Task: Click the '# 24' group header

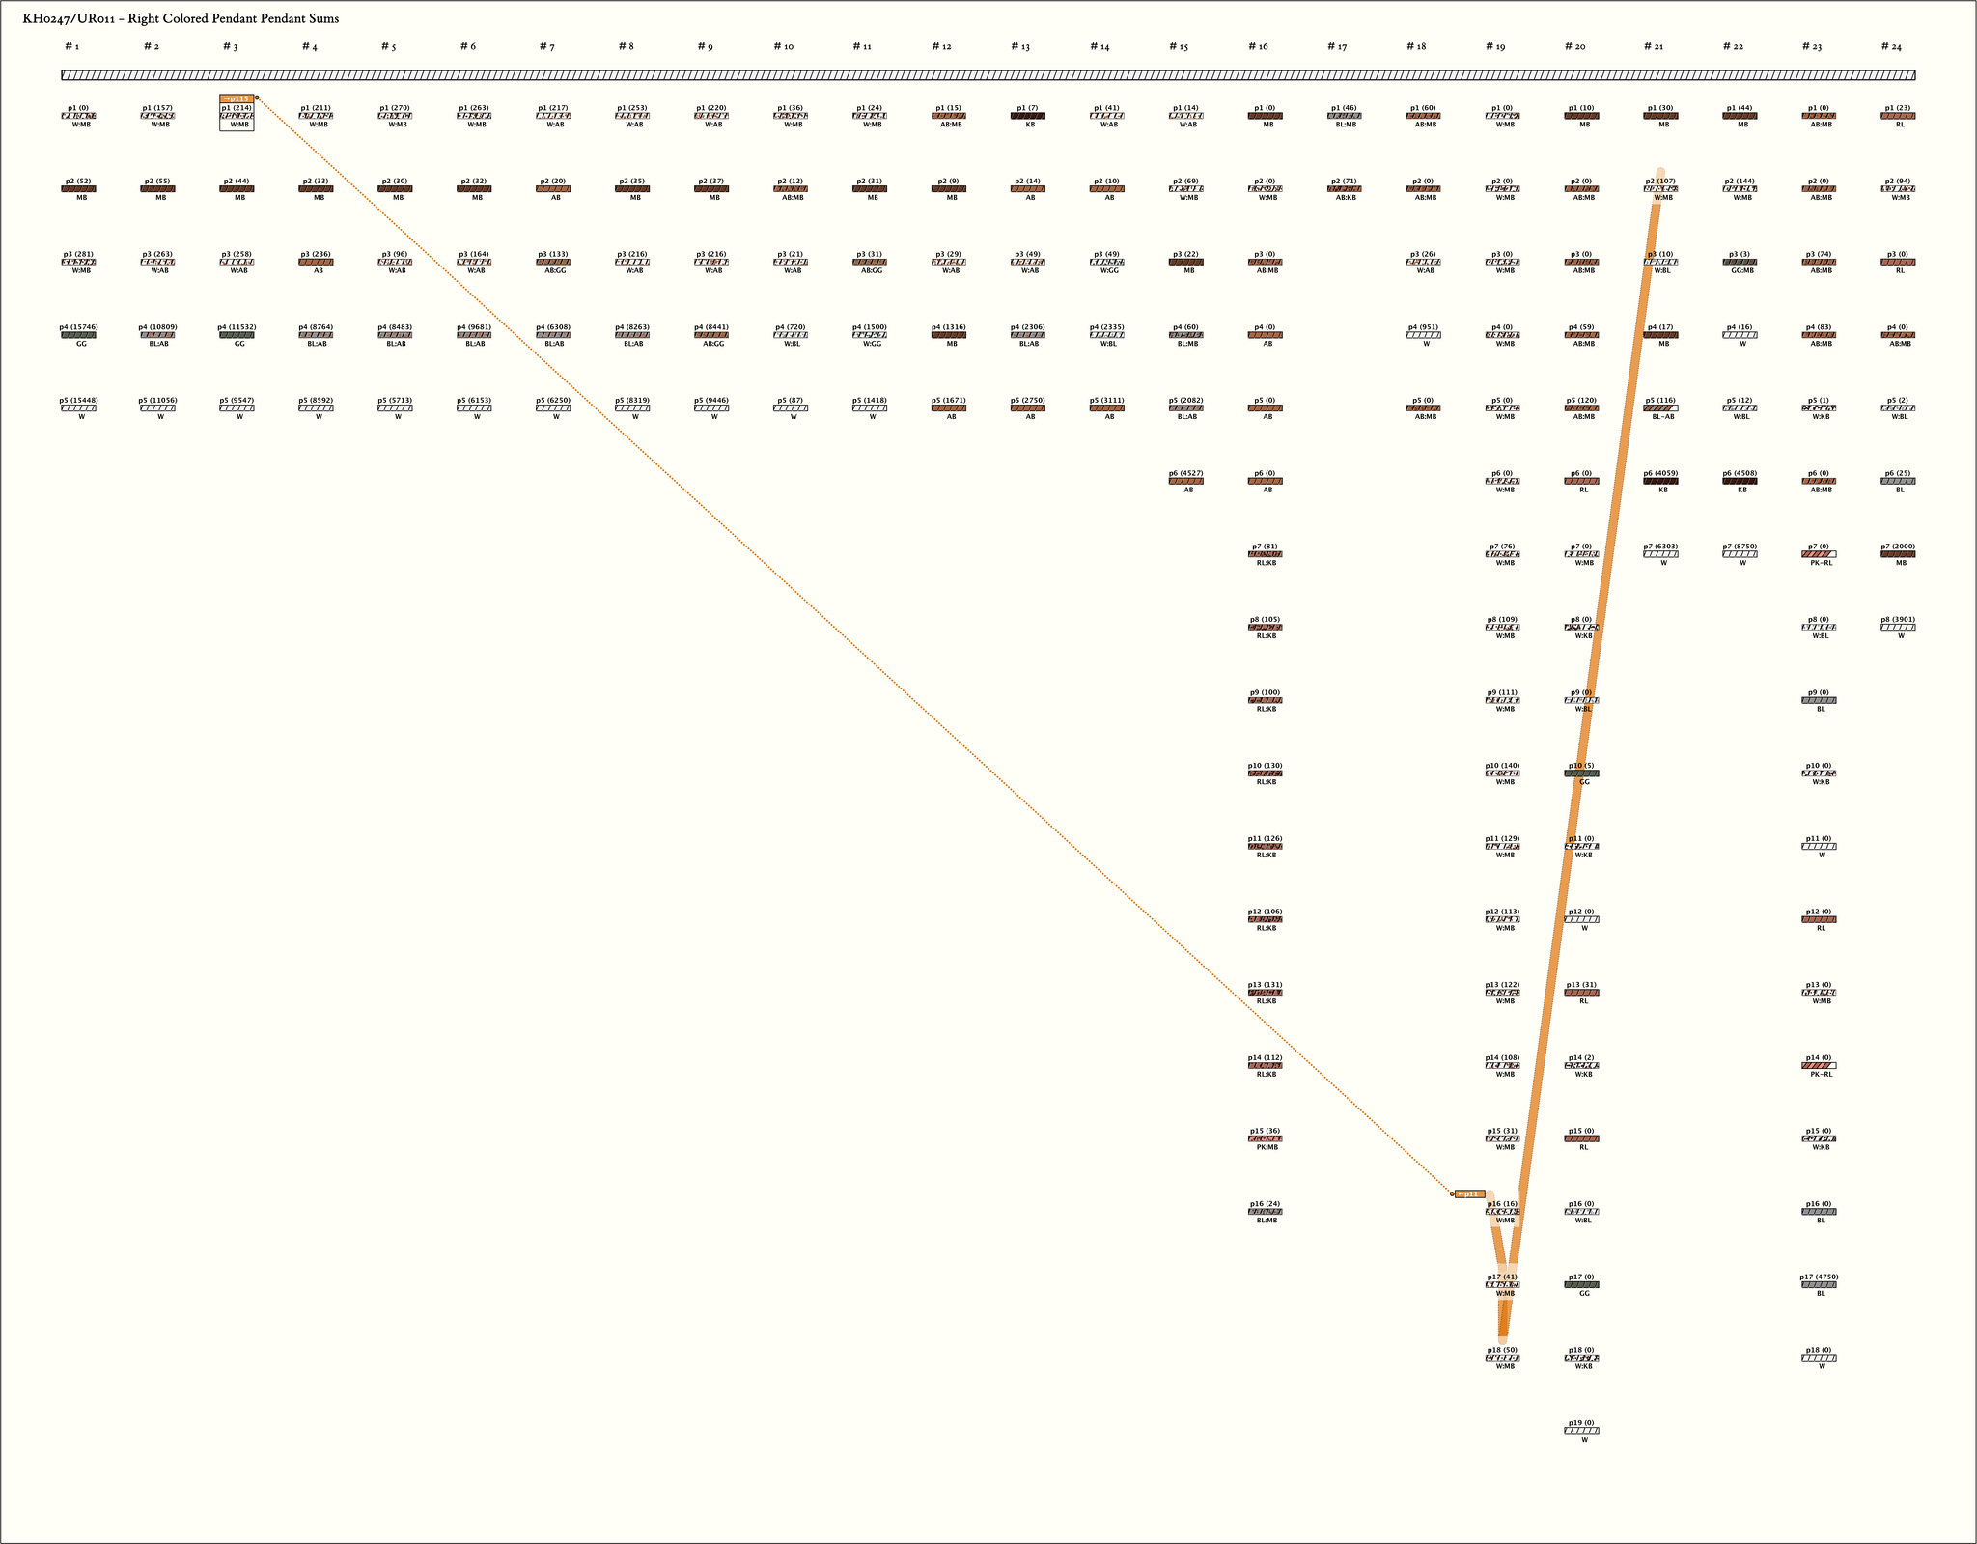Action: (1890, 46)
